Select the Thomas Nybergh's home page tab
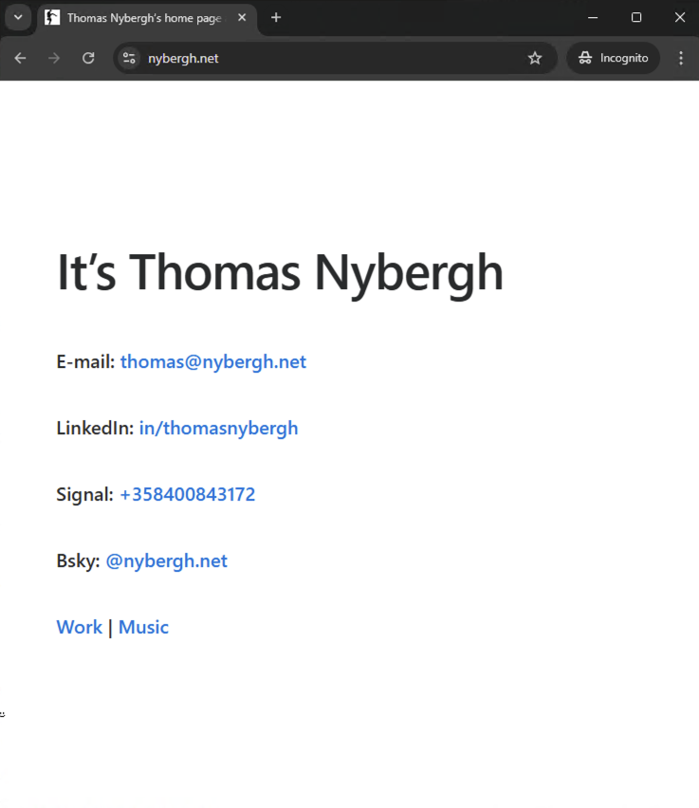Image resolution: width=699 pixels, height=808 pixels. click(x=142, y=18)
